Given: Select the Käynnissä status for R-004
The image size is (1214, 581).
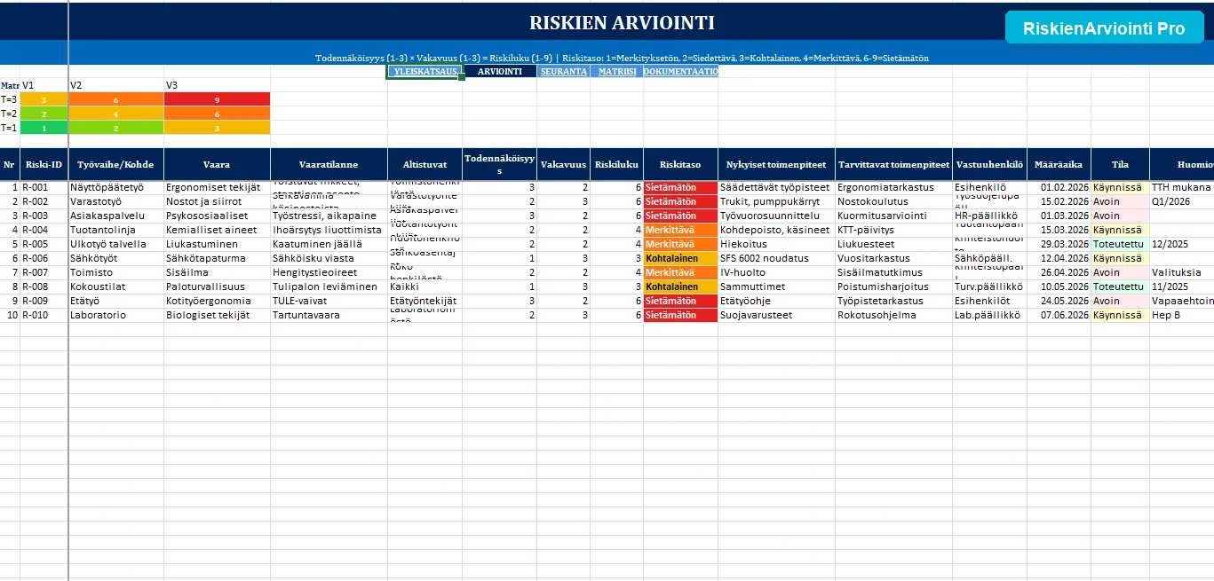Looking at the screenshot, I should 1120,230.
